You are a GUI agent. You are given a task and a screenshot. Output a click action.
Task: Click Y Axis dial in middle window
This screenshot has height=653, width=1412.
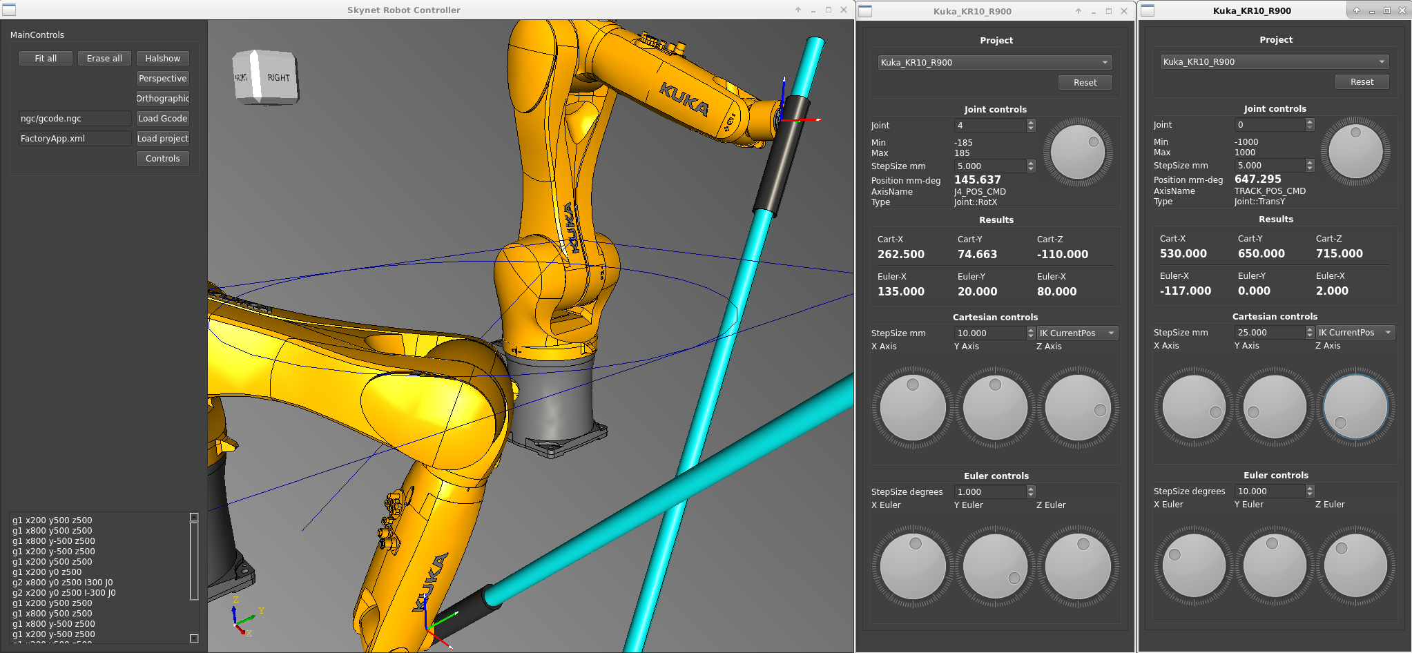pos(995,408)
